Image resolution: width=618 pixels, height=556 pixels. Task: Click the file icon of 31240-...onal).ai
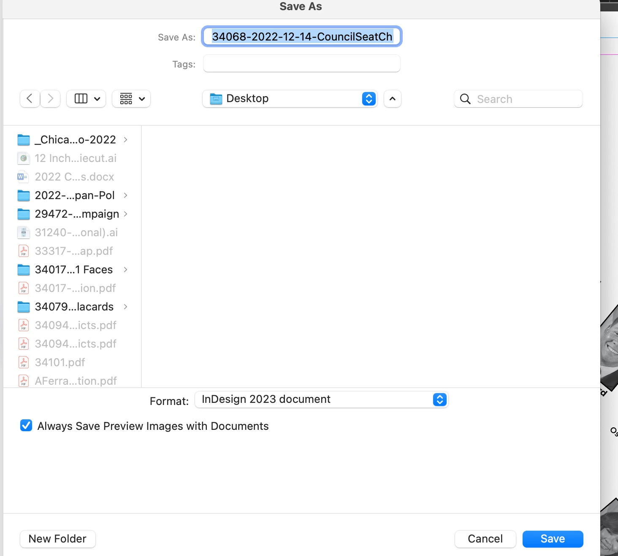click(x=23, y=232)
